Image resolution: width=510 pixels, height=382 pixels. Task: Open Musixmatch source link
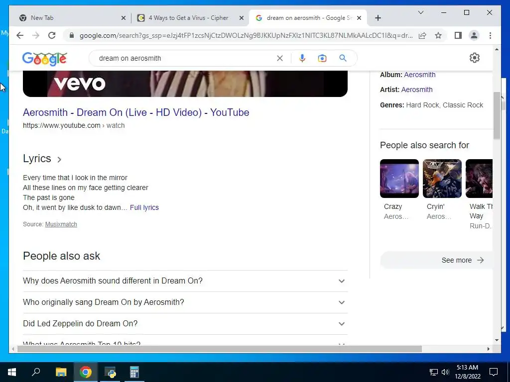click(61, 224)
